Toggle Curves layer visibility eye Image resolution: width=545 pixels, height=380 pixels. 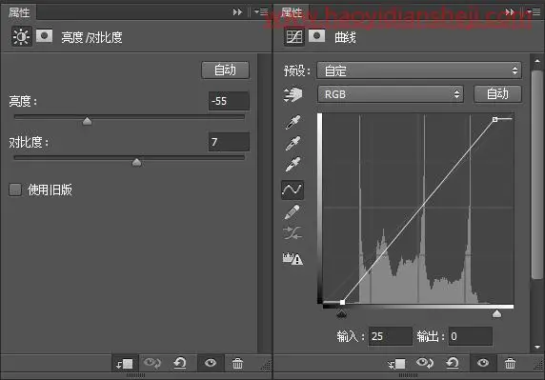click(x=483, y=363)
